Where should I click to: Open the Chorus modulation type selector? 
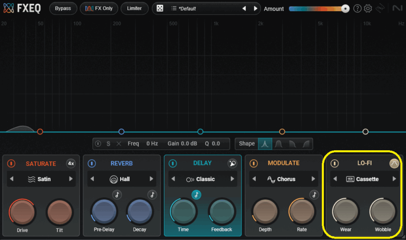pos(283,179)
